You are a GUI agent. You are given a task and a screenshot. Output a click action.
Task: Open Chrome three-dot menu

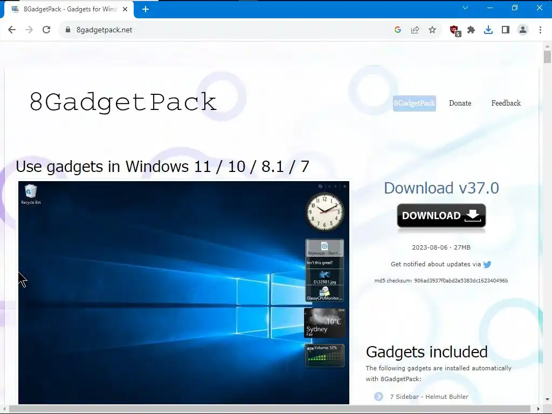click(540, 30)
